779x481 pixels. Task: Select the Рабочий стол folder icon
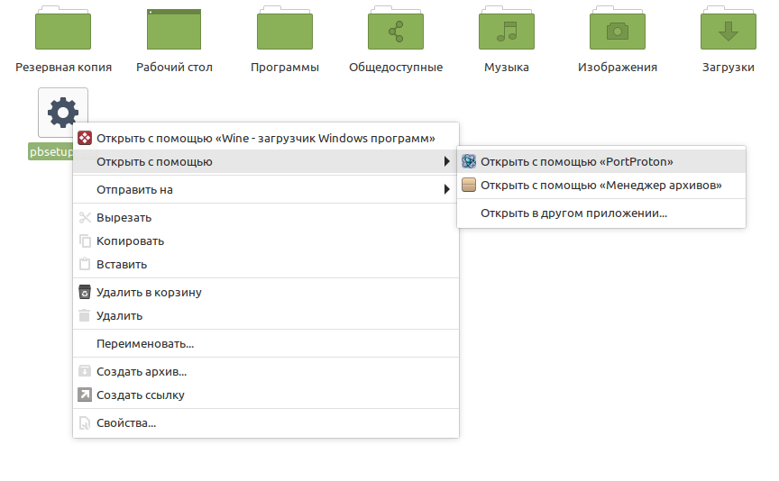tap(174, 29)
